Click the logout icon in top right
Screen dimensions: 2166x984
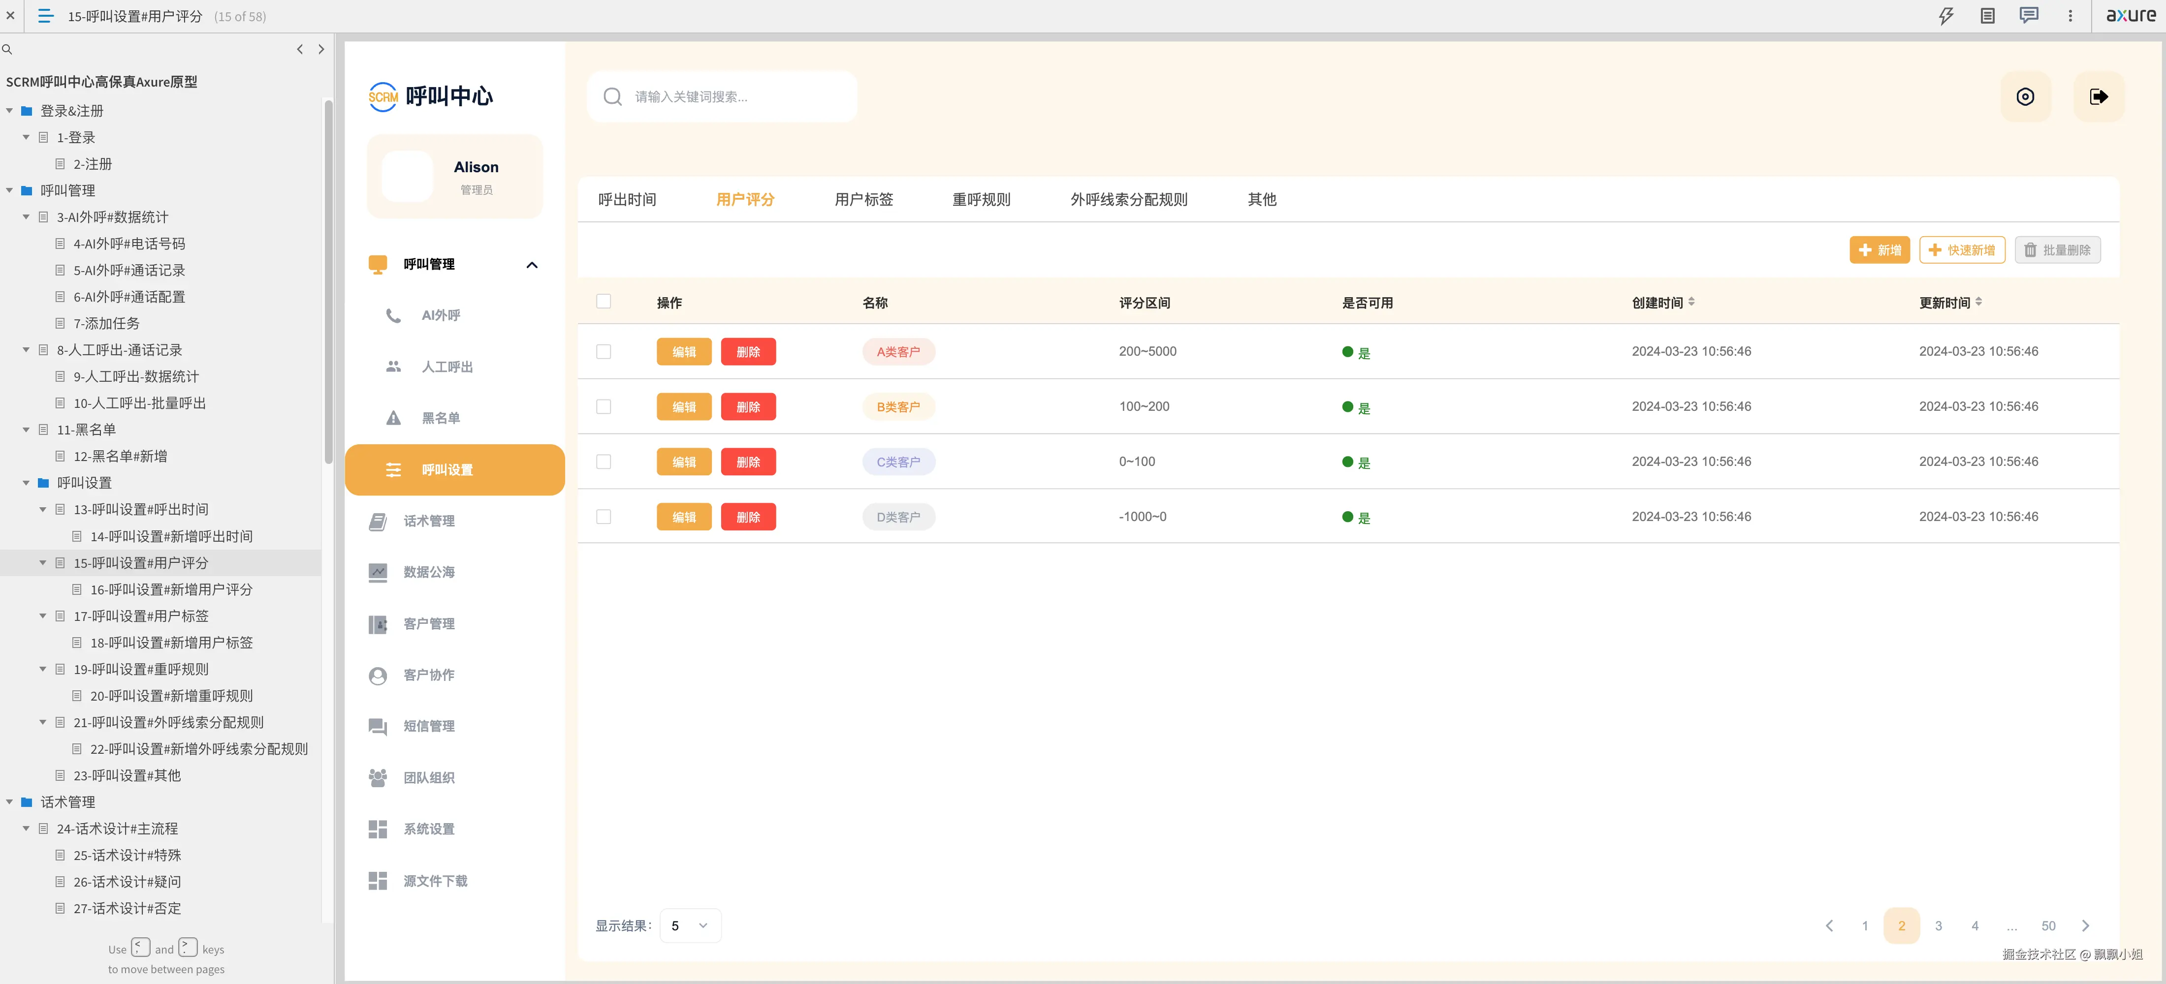(2099, 96)
